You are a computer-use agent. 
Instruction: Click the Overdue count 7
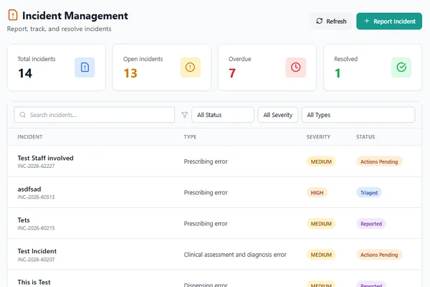pos(232,73)
